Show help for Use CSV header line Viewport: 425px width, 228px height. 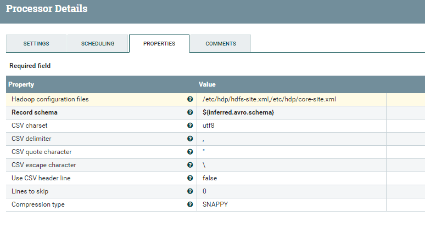(x=190, y=178)
